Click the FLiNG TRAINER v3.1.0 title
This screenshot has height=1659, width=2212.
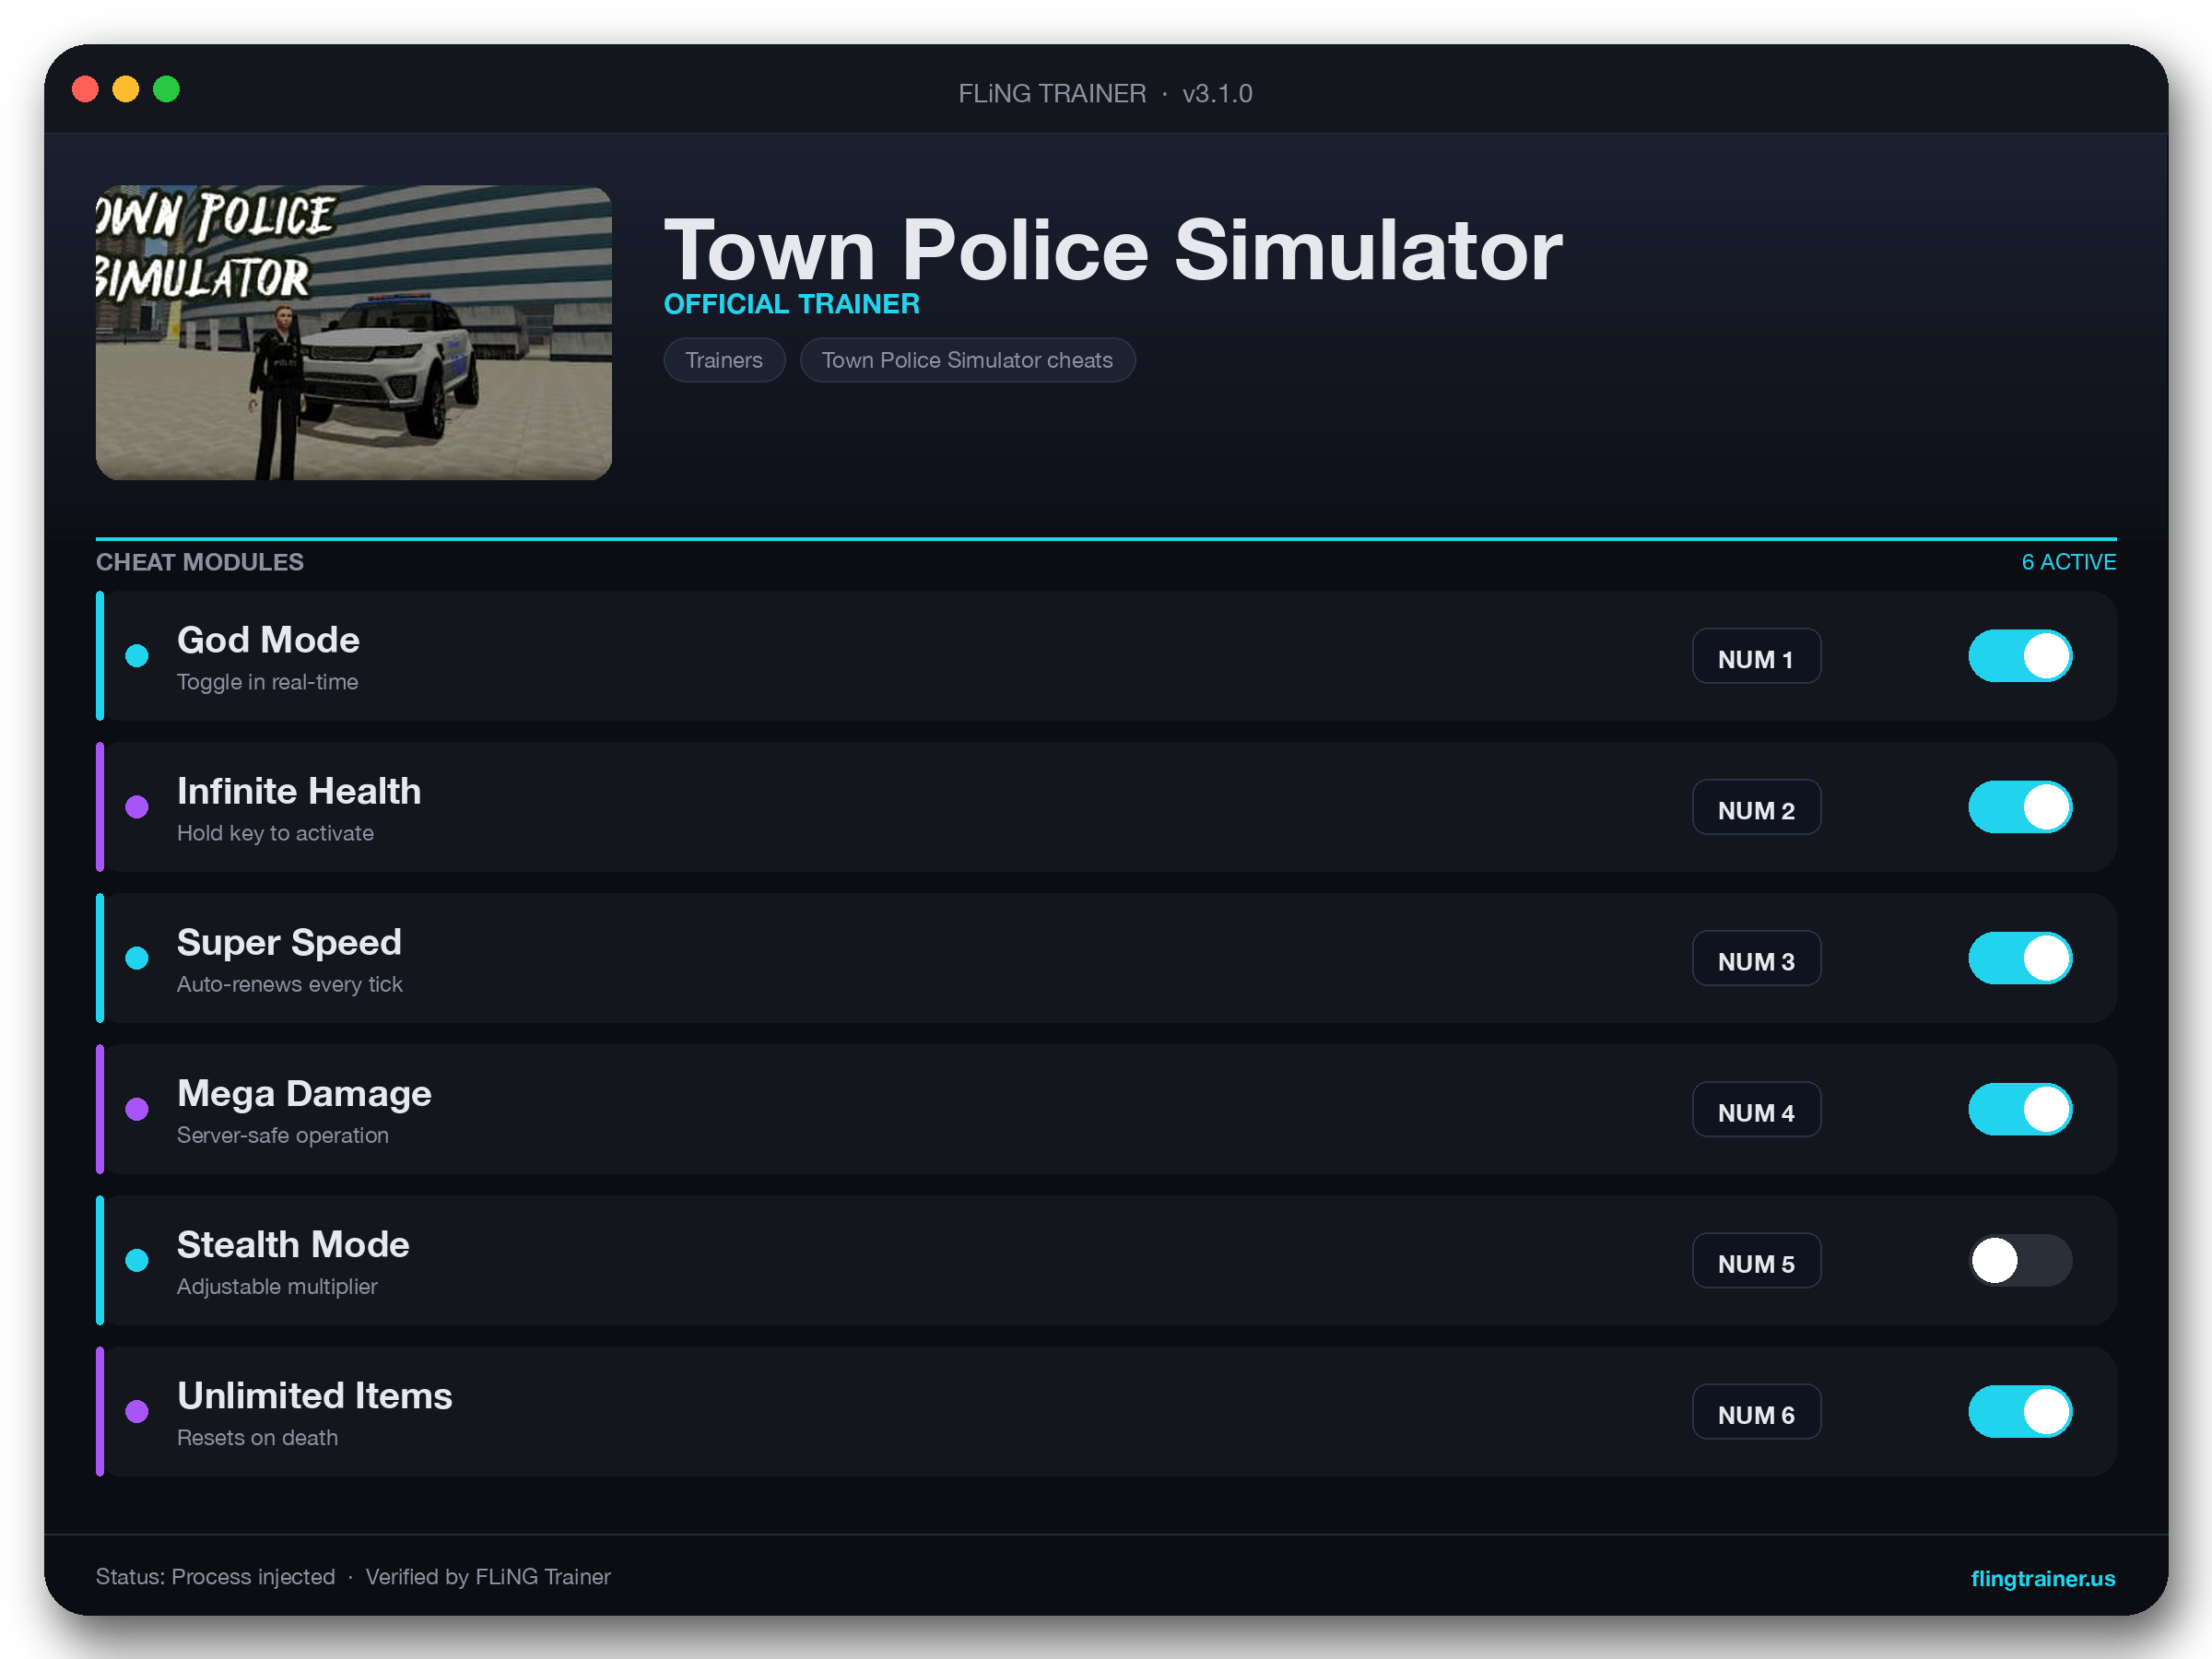[x=1105, y=93]
